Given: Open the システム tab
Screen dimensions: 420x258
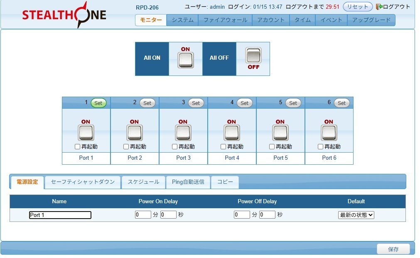Looking at the screenshot, I should tap(182, 20).
